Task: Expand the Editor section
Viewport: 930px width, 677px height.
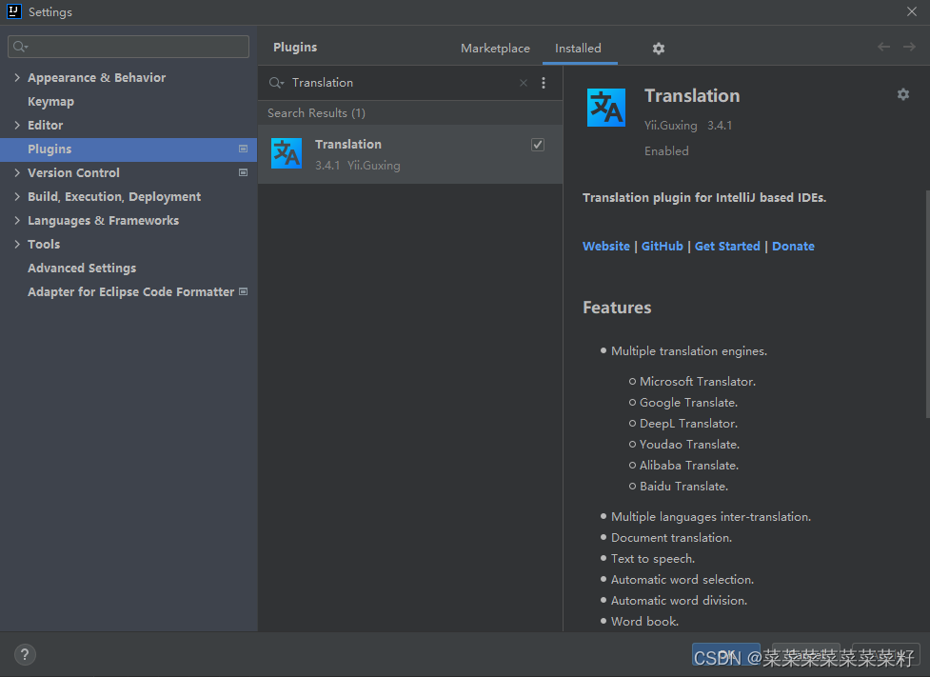Action: [17, 125]
